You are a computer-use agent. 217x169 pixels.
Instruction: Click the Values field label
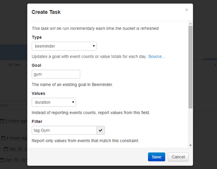(x=39, y=94)
